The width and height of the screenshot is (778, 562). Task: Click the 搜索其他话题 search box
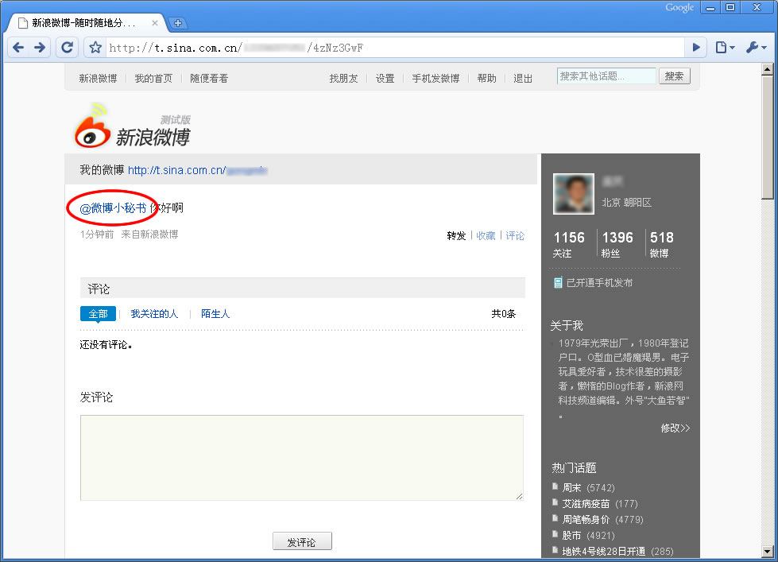(606, 76)
